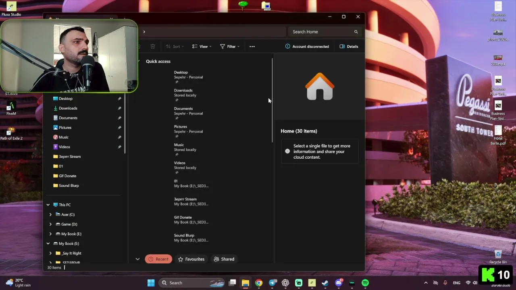Click the pin icon beside sidebar Videos
The height and width of the screenshot is (290, 516).
click(119, 147)
